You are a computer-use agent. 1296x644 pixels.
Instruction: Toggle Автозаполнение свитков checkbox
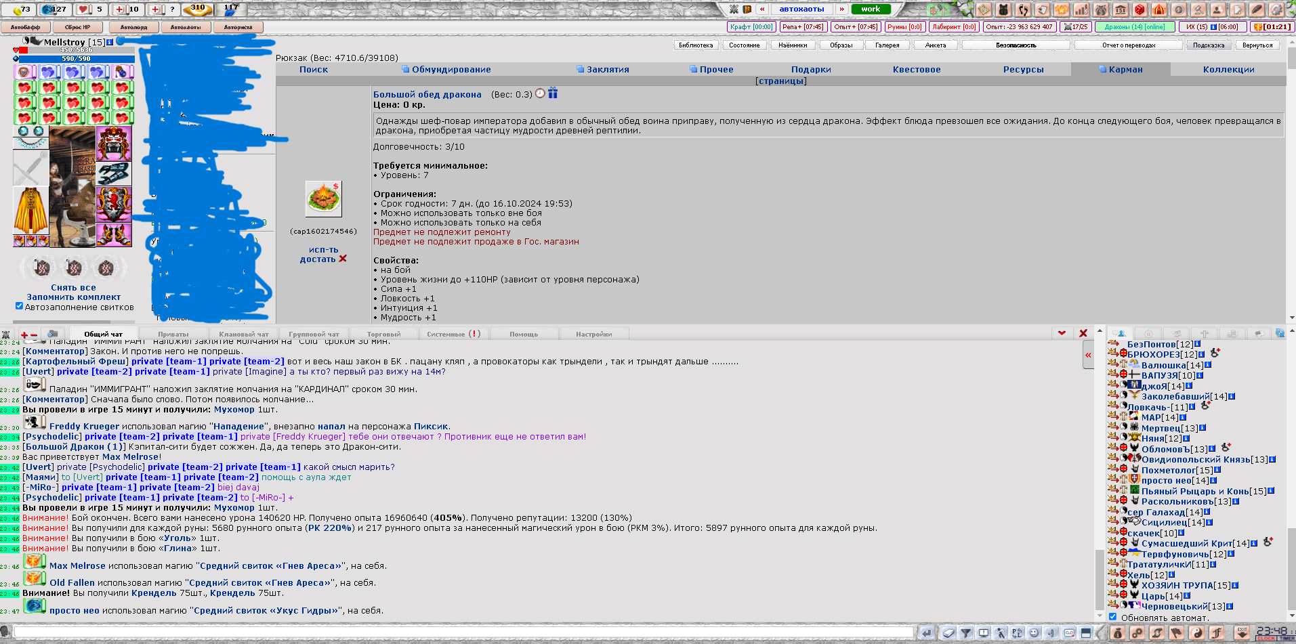[x=19, y=306]
